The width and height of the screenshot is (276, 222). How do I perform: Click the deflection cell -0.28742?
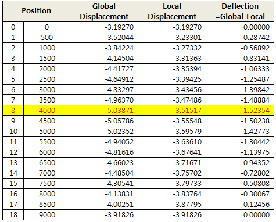[x=240, y=38]
